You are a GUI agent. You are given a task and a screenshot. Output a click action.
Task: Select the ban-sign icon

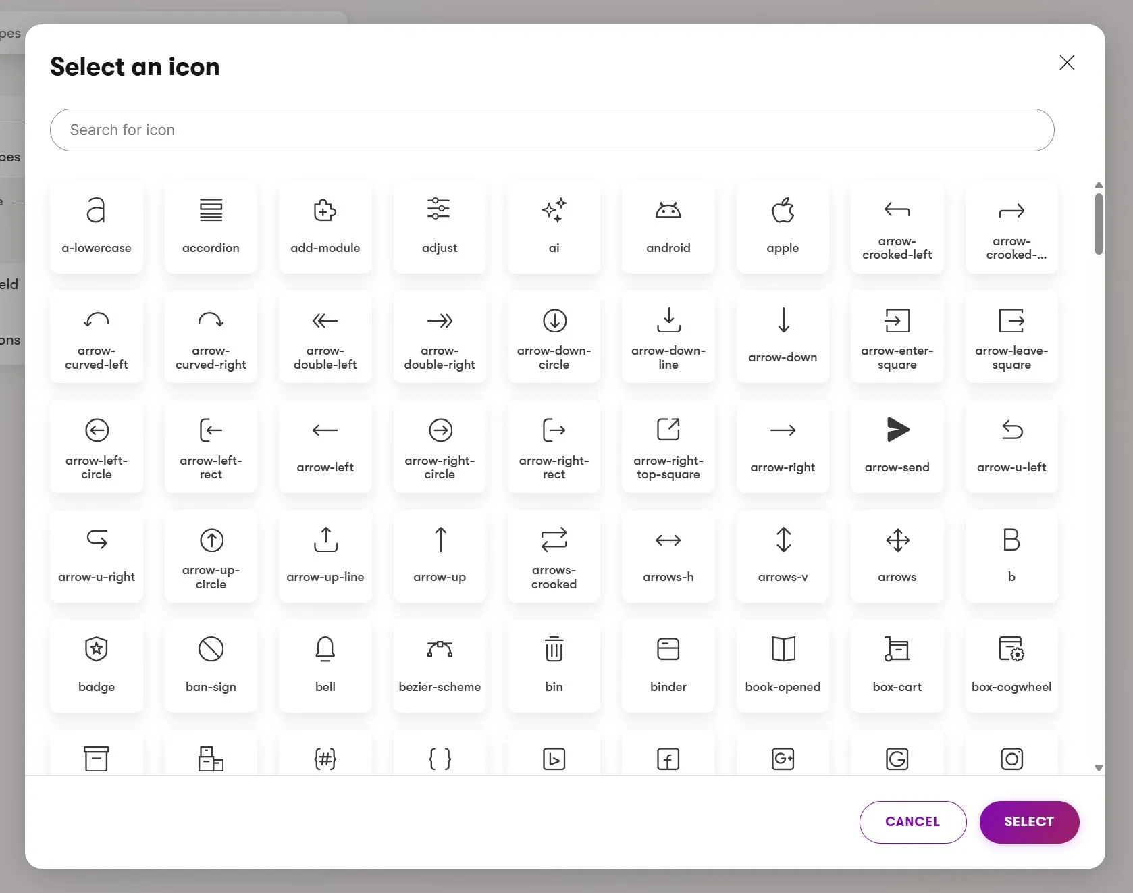tap(211, 665)
